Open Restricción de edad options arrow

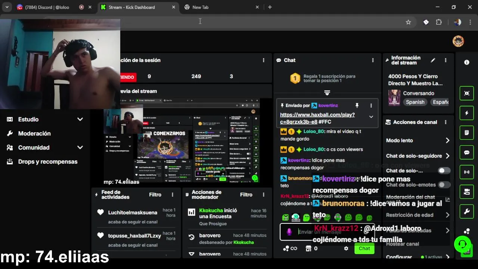[447, 215]
